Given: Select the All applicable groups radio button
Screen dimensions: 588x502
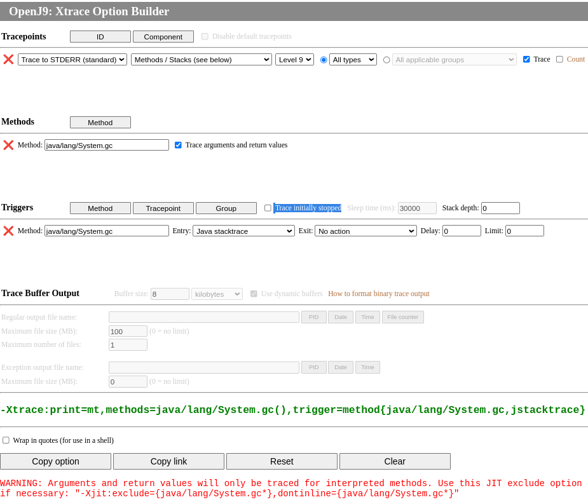Looking at the screenshot, I should point(386,59).
